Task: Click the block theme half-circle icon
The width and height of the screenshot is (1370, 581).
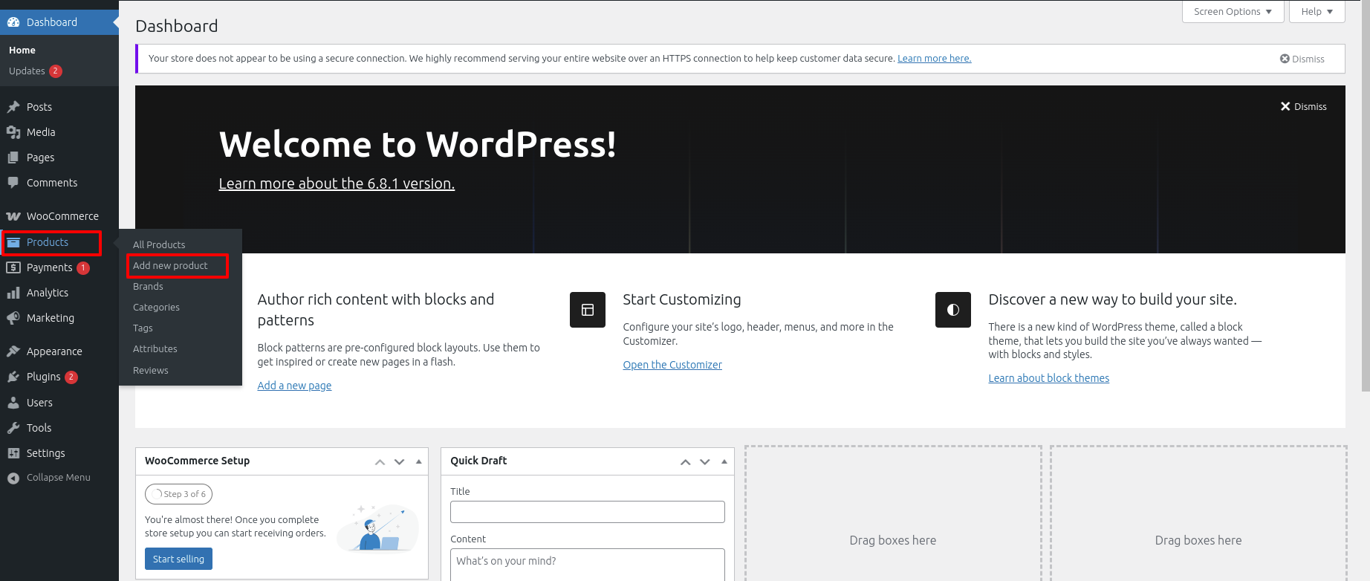Action: [x=953, y=310]
